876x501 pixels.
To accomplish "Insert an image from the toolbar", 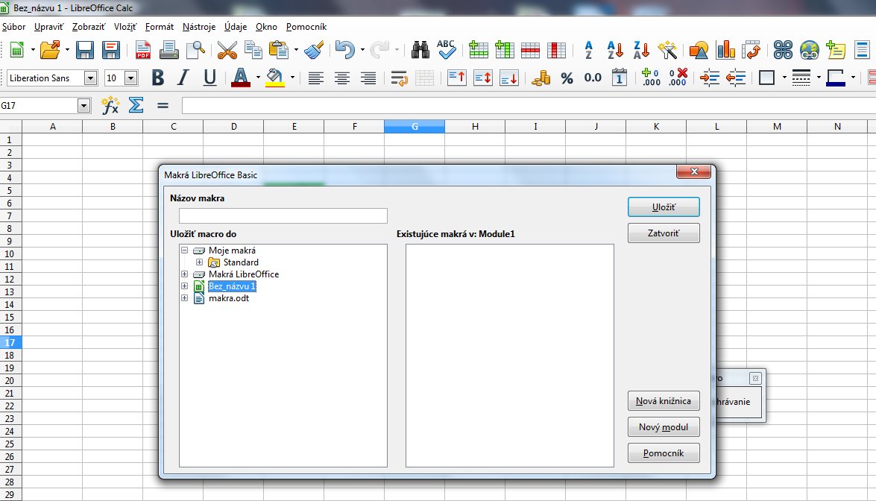I will click(x=699, y=50).
